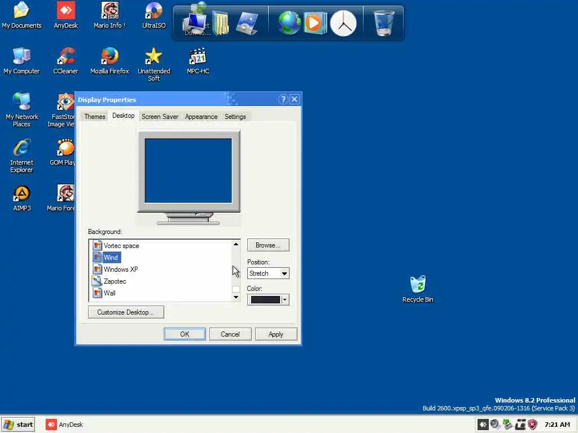
Task: Open the Color dropdown arrow
Action: click(x=284, y=300)
